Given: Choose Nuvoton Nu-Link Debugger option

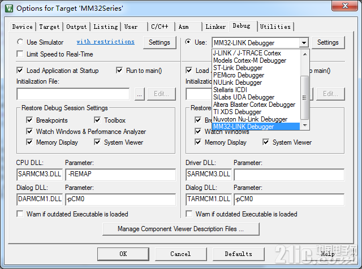Looking at the screenshot, I should point(256,119).
